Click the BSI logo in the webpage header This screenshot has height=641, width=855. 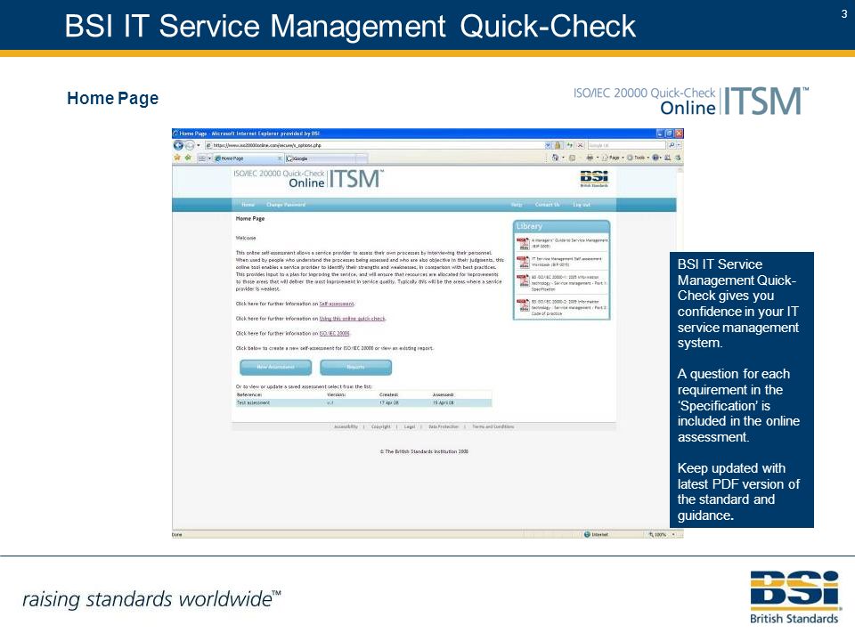[594, 178]
